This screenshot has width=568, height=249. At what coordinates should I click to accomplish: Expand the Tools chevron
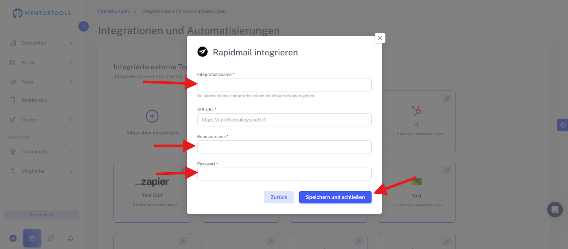click(x=71, y=82)
